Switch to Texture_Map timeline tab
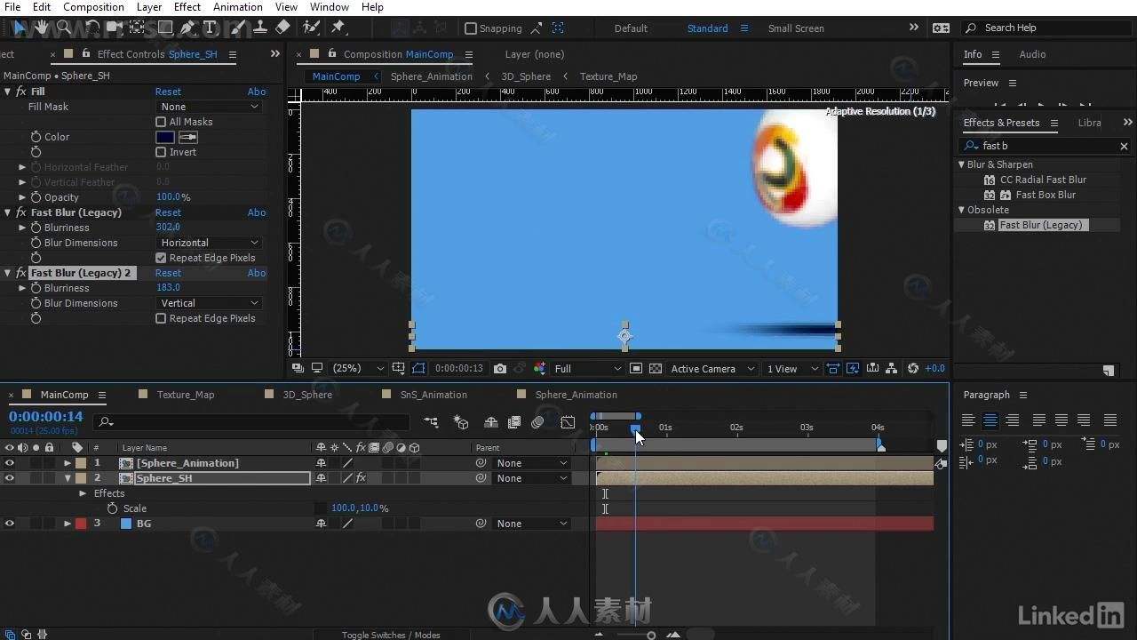Image resolution: width=1137 pixels, height=640 pixels. [186, 395]
